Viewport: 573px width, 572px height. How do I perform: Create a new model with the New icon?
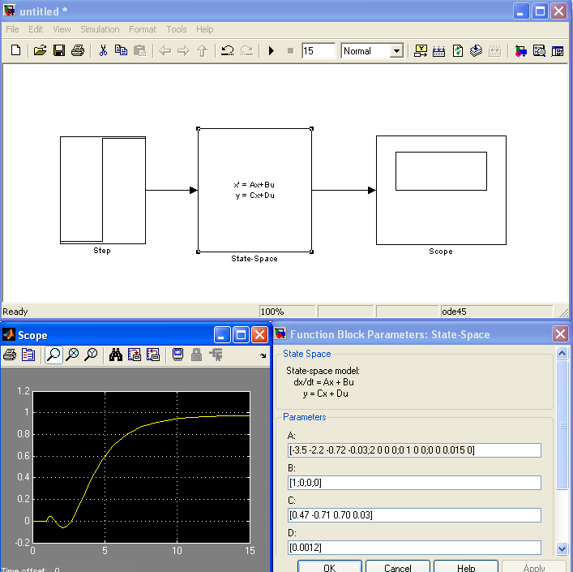(15, 50)
